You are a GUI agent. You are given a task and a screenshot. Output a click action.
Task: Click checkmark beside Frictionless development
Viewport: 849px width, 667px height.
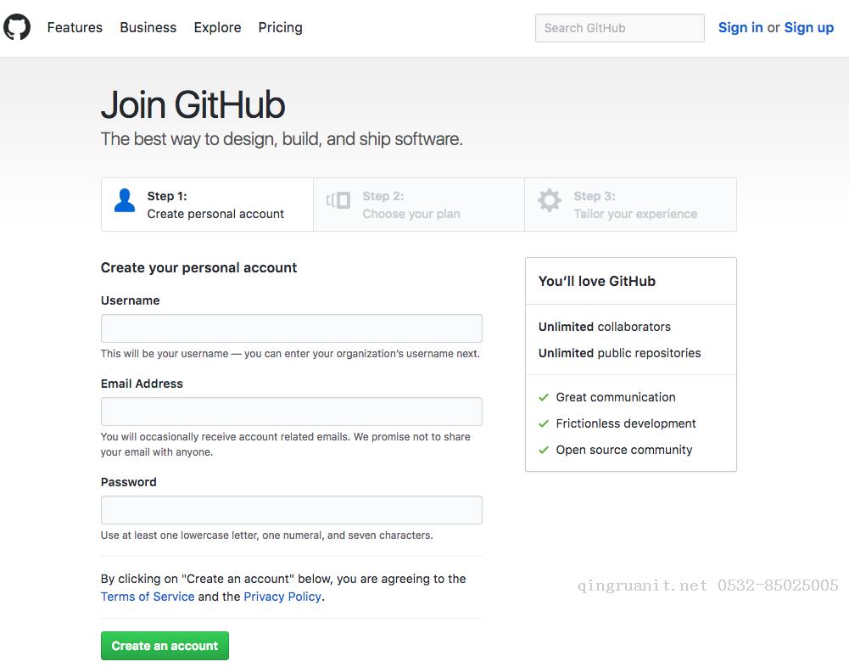coord(544,423)
